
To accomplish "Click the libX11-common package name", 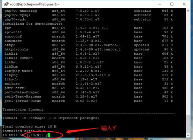I will point(18,58).
